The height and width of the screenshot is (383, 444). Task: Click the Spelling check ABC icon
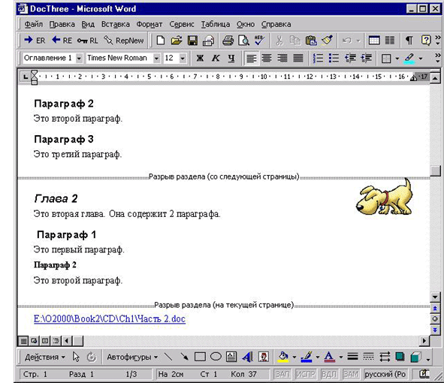pyautogui.click(x=259, y=41)
